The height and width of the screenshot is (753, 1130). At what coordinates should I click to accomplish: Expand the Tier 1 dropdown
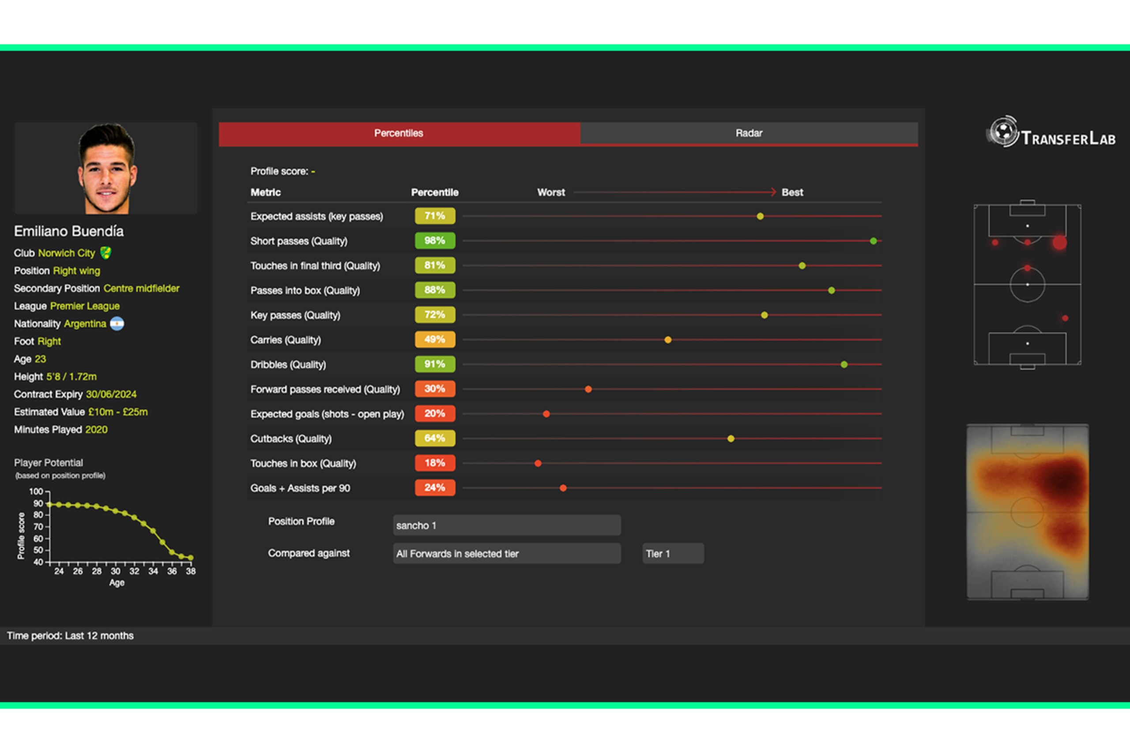[673, 554]
